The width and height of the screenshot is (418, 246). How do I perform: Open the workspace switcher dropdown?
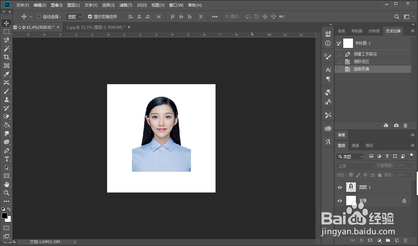pyautogui.click(x=409, y=17)
